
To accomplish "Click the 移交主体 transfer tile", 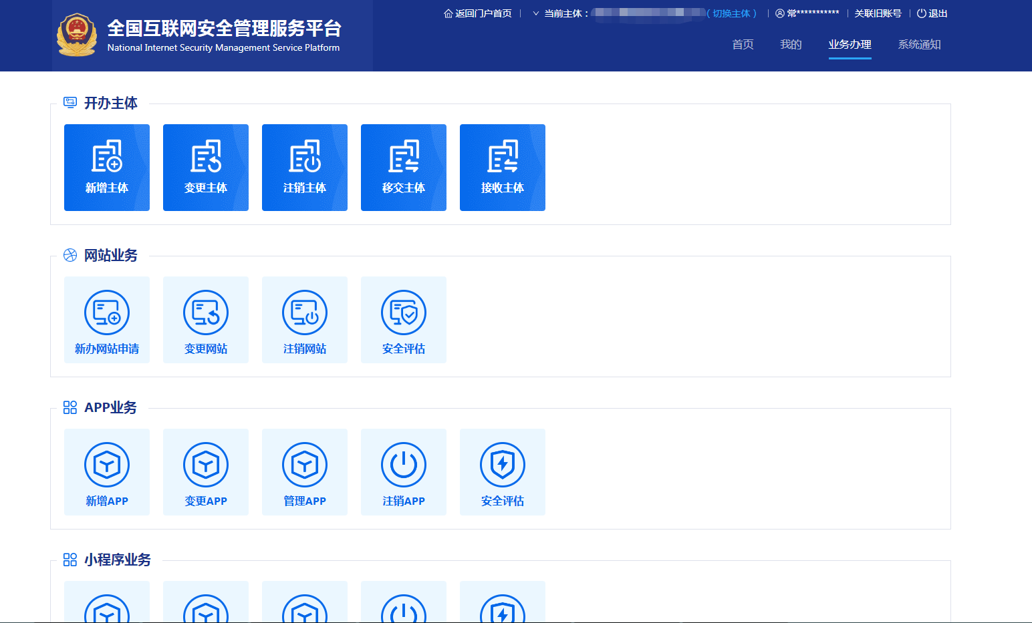I will (x=403, y=167).
